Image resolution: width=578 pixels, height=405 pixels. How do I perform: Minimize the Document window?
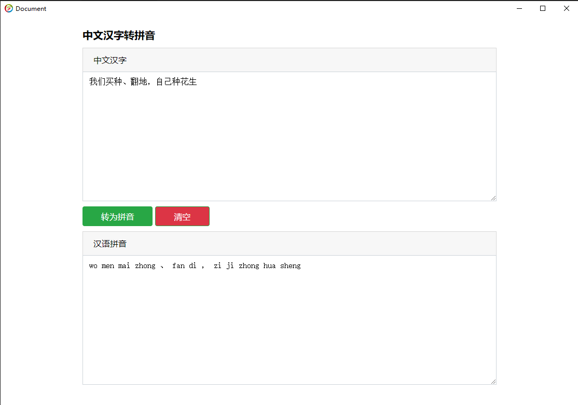[519, 8]
